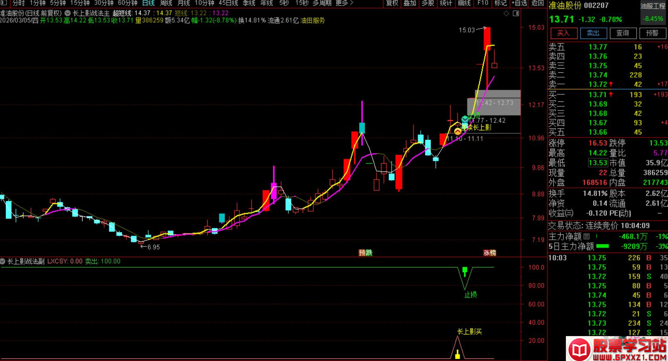This screenshot has width=668, height=361.
Task: Click the diamond icon above the chart
Action: (x=506, y=13)
